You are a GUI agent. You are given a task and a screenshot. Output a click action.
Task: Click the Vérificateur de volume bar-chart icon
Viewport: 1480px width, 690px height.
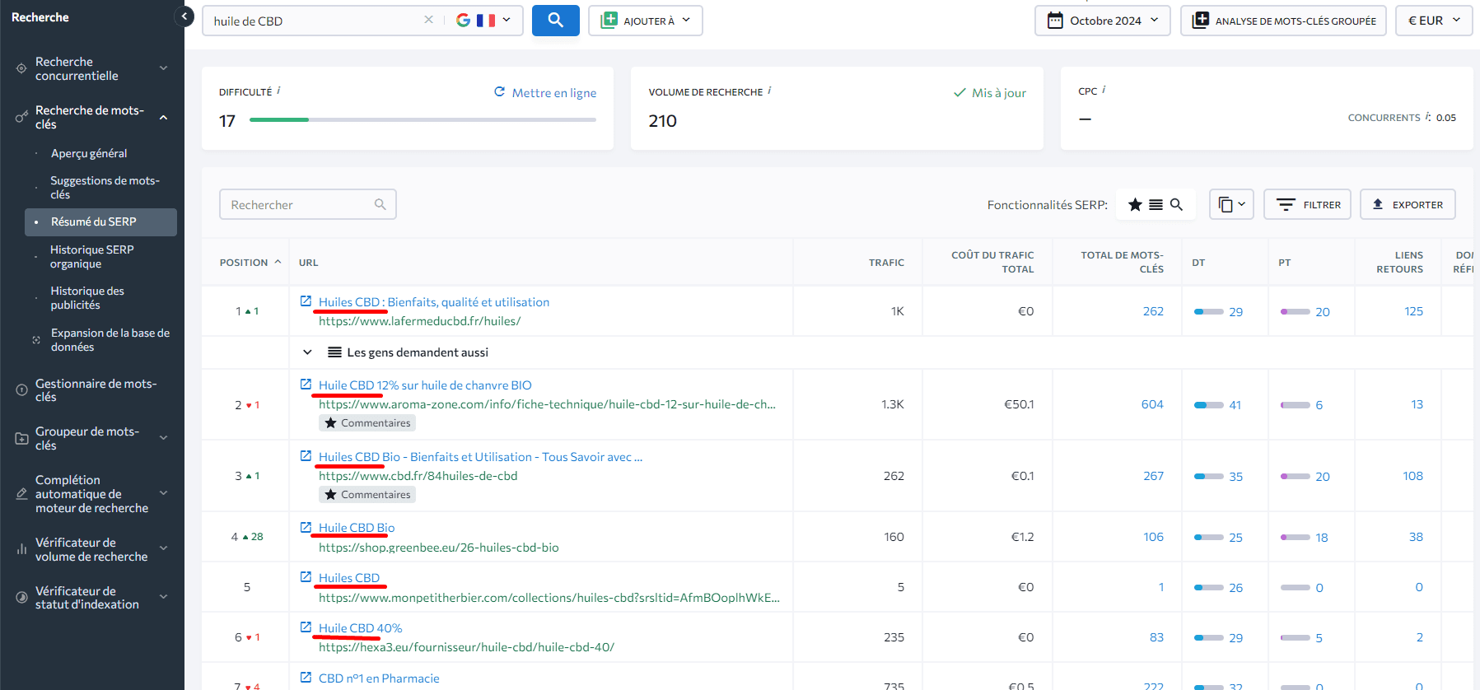[21, 549]
